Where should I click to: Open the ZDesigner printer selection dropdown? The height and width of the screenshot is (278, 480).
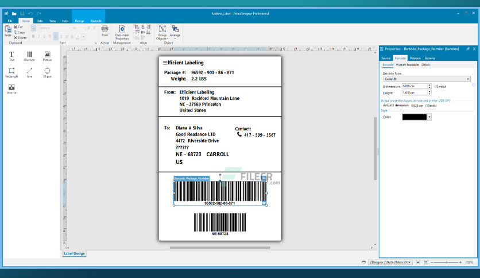(390, 262)
